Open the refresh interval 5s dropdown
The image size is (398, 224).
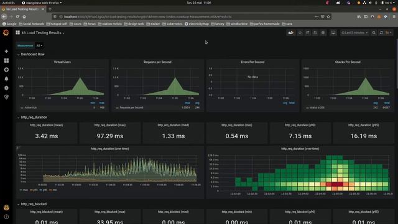point(389,33)
